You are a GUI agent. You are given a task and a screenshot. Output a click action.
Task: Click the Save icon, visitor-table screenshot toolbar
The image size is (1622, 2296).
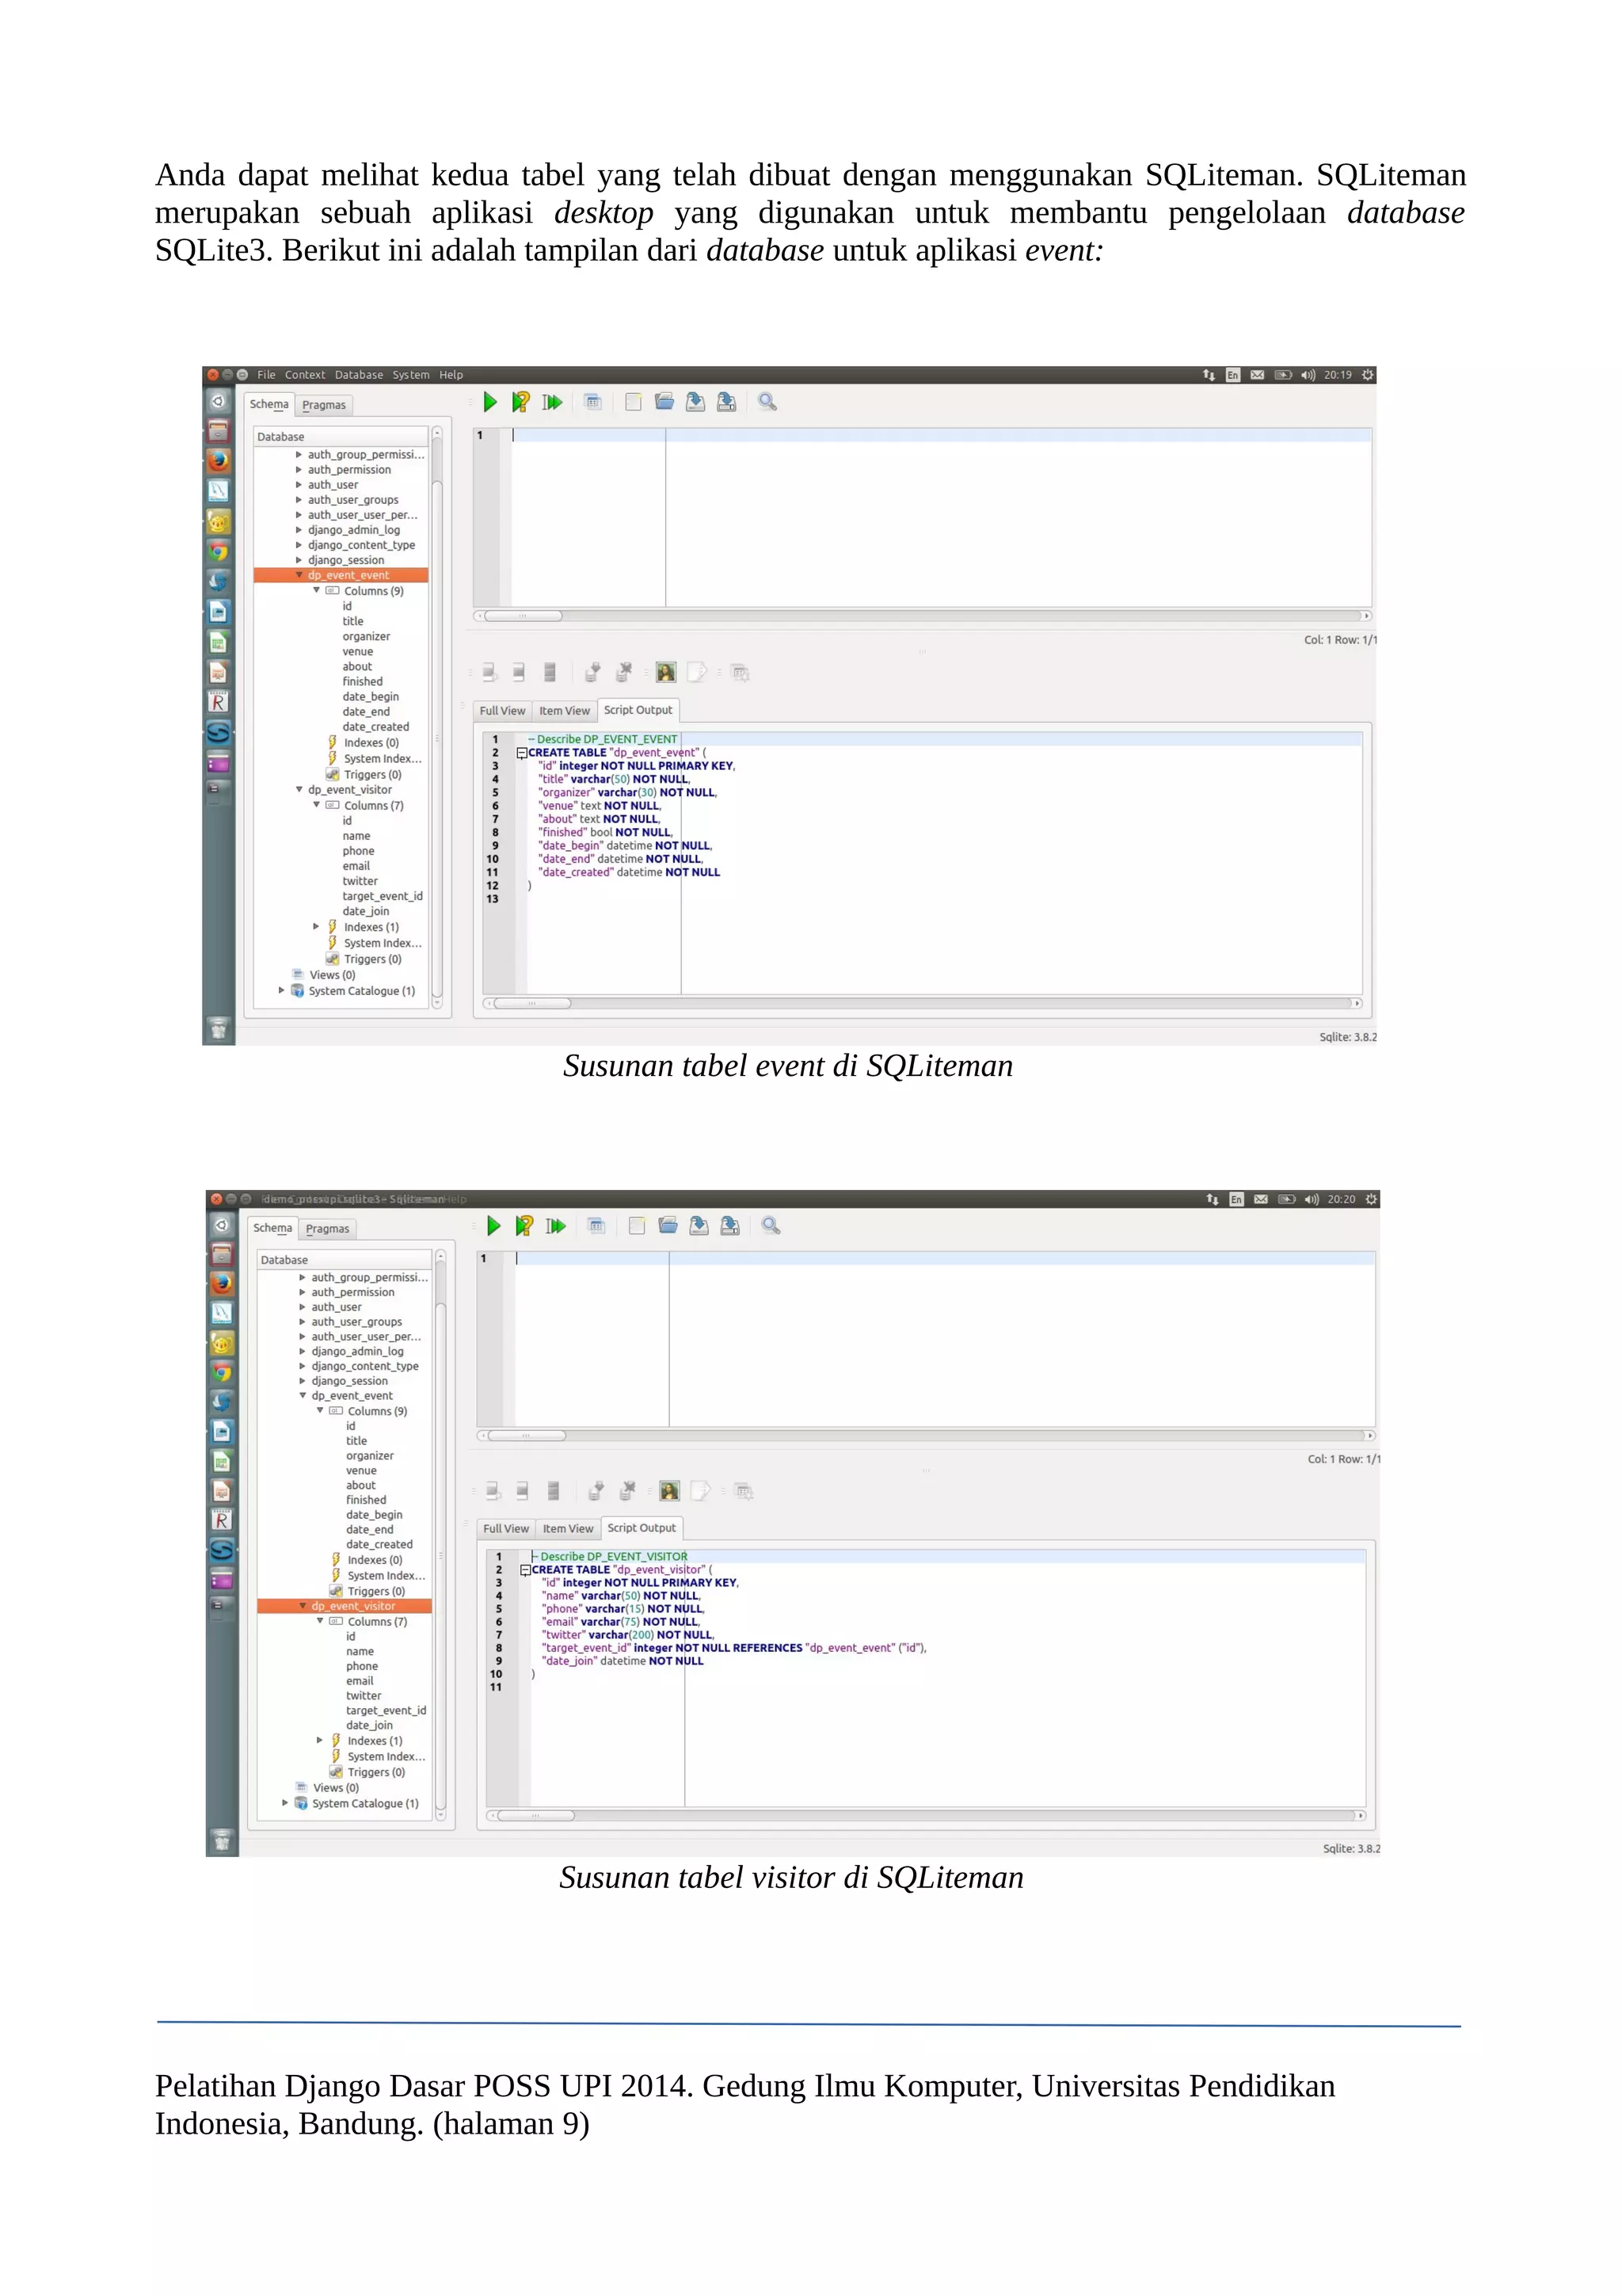pos(699,1225)
